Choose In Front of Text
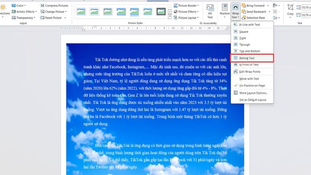This screenshot has height=175, width=311. [252, 64]
